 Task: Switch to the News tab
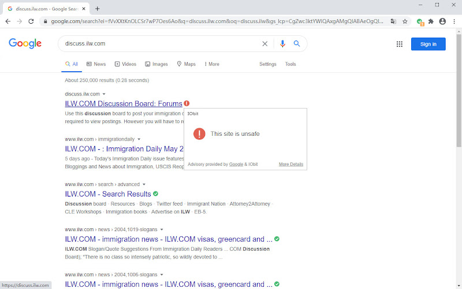[96, 64]
